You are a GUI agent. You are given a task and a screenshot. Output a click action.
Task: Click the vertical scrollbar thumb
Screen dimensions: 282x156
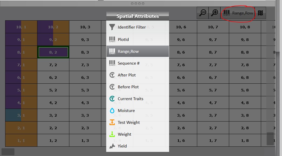coord(270,138)
